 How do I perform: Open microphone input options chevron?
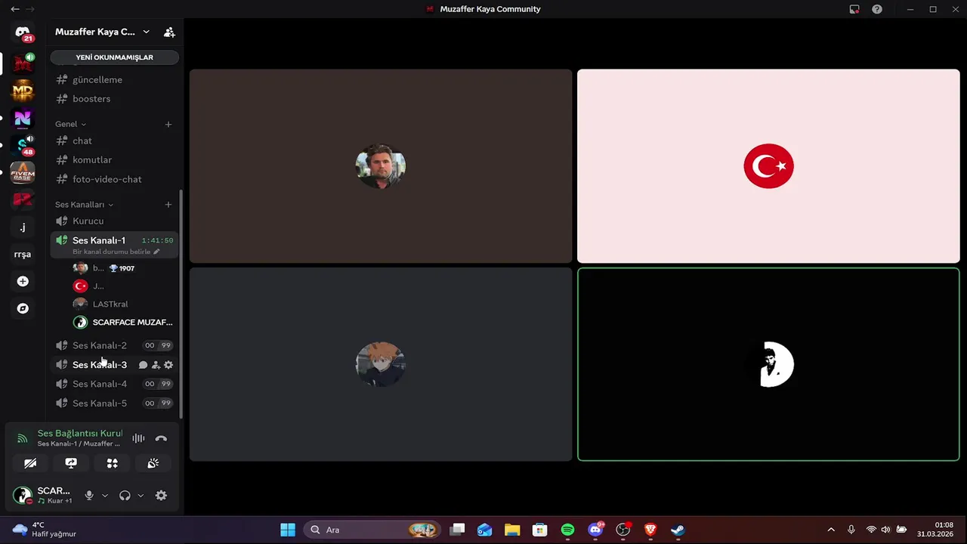click(104, 496)
